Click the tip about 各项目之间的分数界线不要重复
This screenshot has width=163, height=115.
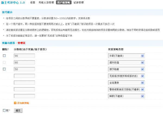click(48, 18)
